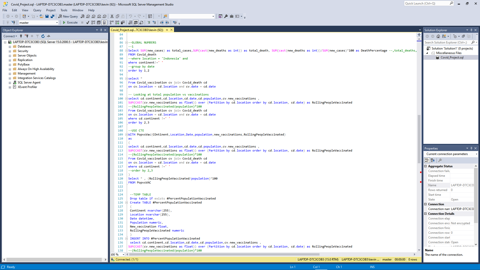The height and width of the screenshot is (270, 480).
Task: Click the Refresh icon in Object Explorer
Action: tap(43, 36)
